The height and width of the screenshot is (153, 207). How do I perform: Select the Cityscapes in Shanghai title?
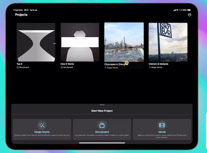click(116, 65)
